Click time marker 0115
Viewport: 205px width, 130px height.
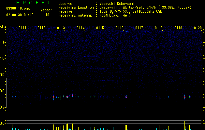(100, 28)
